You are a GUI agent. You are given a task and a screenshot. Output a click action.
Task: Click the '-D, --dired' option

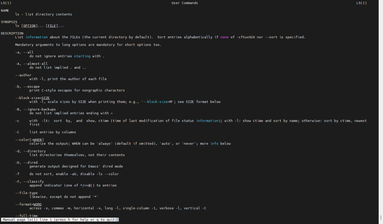[26, 162]
